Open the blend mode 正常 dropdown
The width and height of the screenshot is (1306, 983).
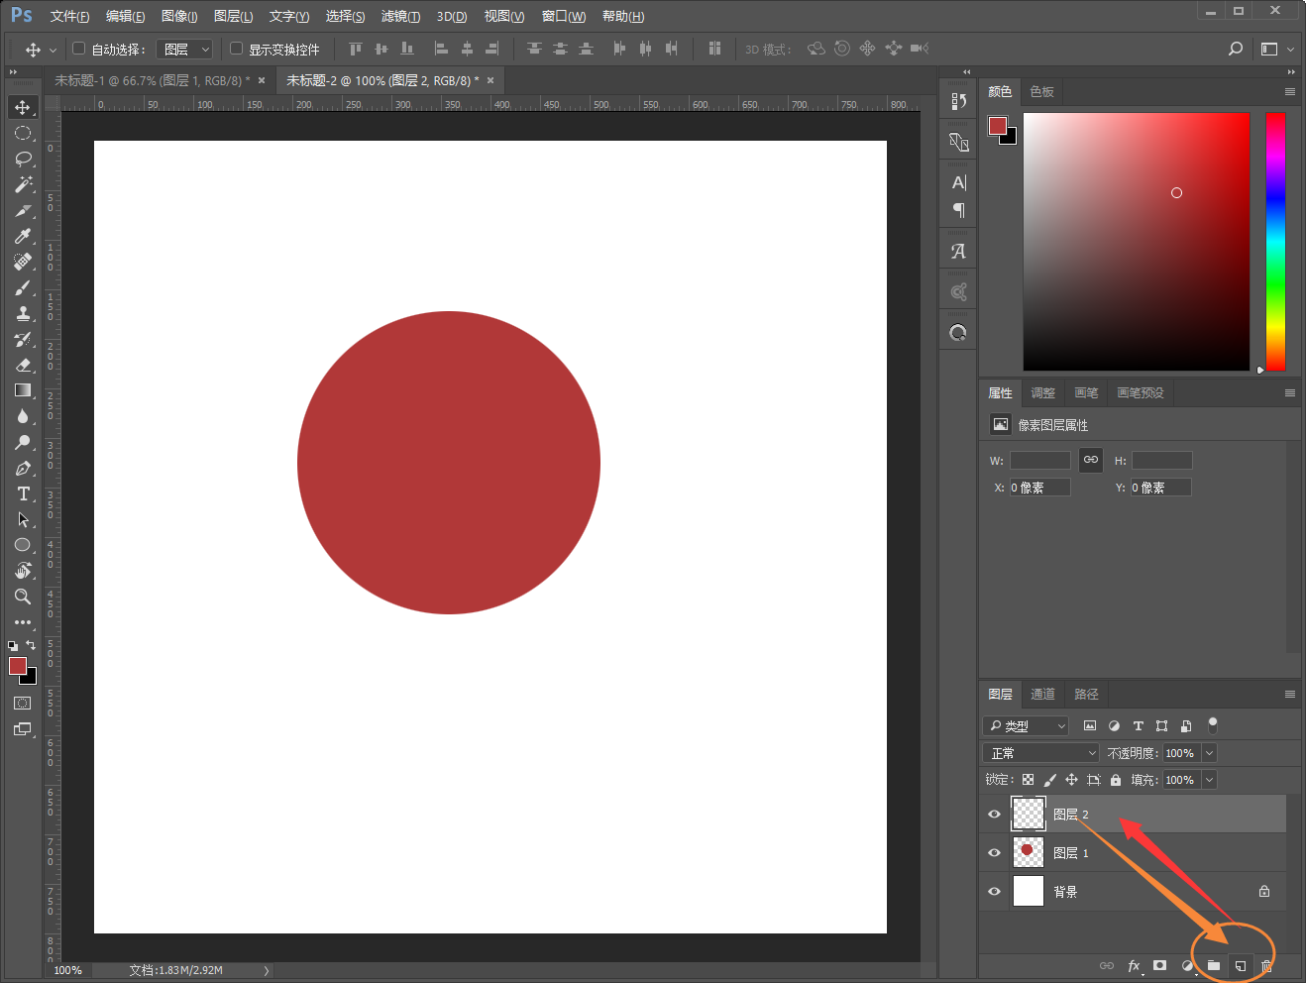[1041, 753]
